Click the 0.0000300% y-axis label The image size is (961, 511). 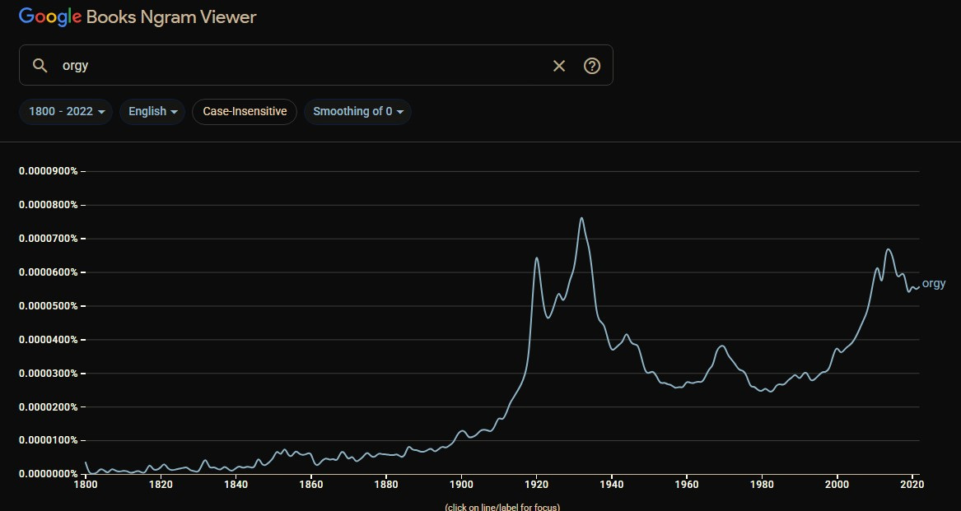pyautogui.click(x=49, y=373)
